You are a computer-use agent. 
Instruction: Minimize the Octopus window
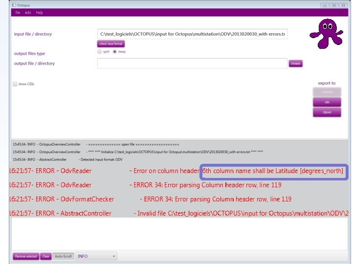[x=325, y=5]
